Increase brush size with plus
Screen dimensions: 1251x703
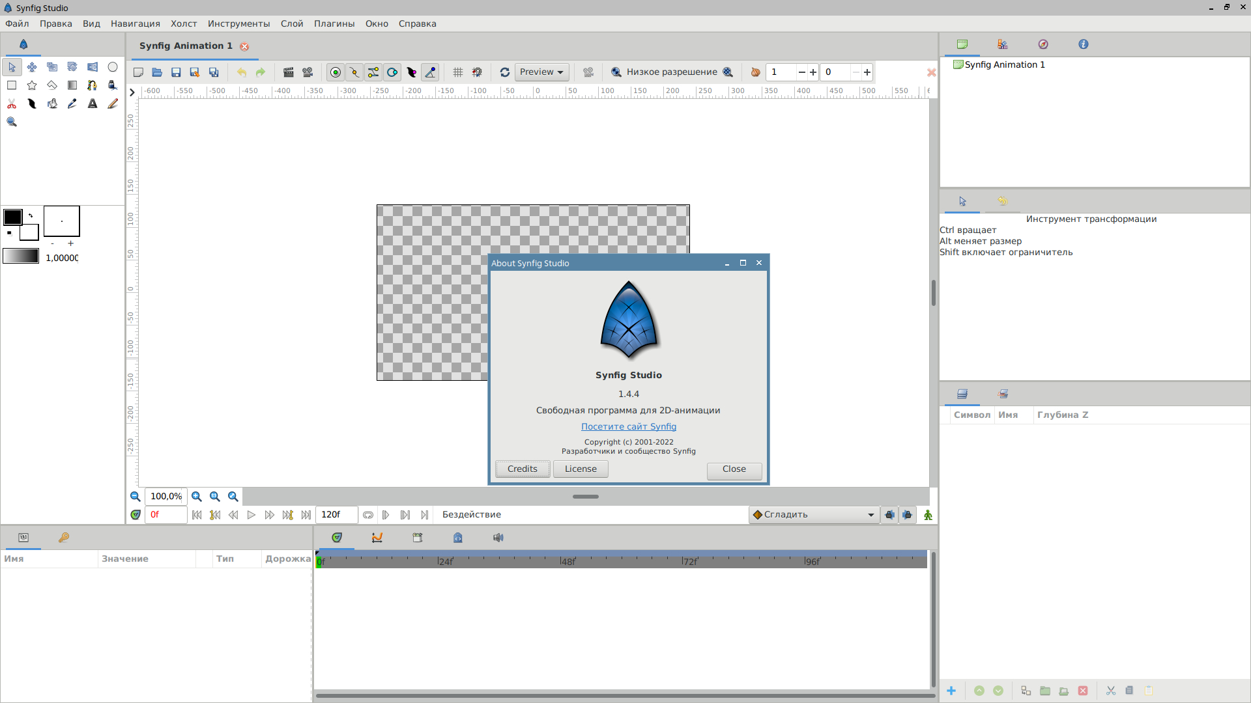pos(71,243)
